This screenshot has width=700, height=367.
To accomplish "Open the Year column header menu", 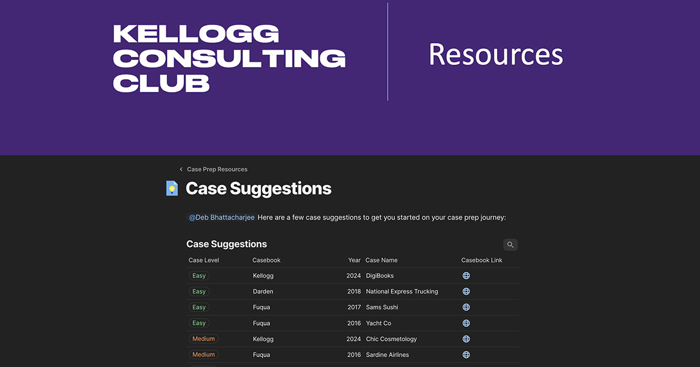I will click(354, 260).
